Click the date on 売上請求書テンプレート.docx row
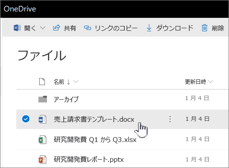This screenshot has height=168, width=229. coord(197,119)
